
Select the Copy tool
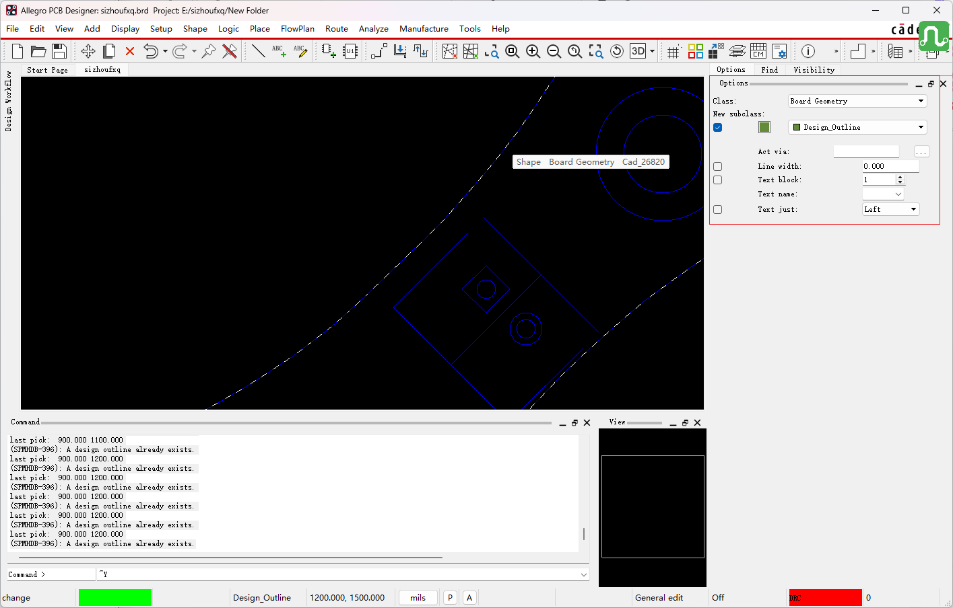(x=109, y=51)
